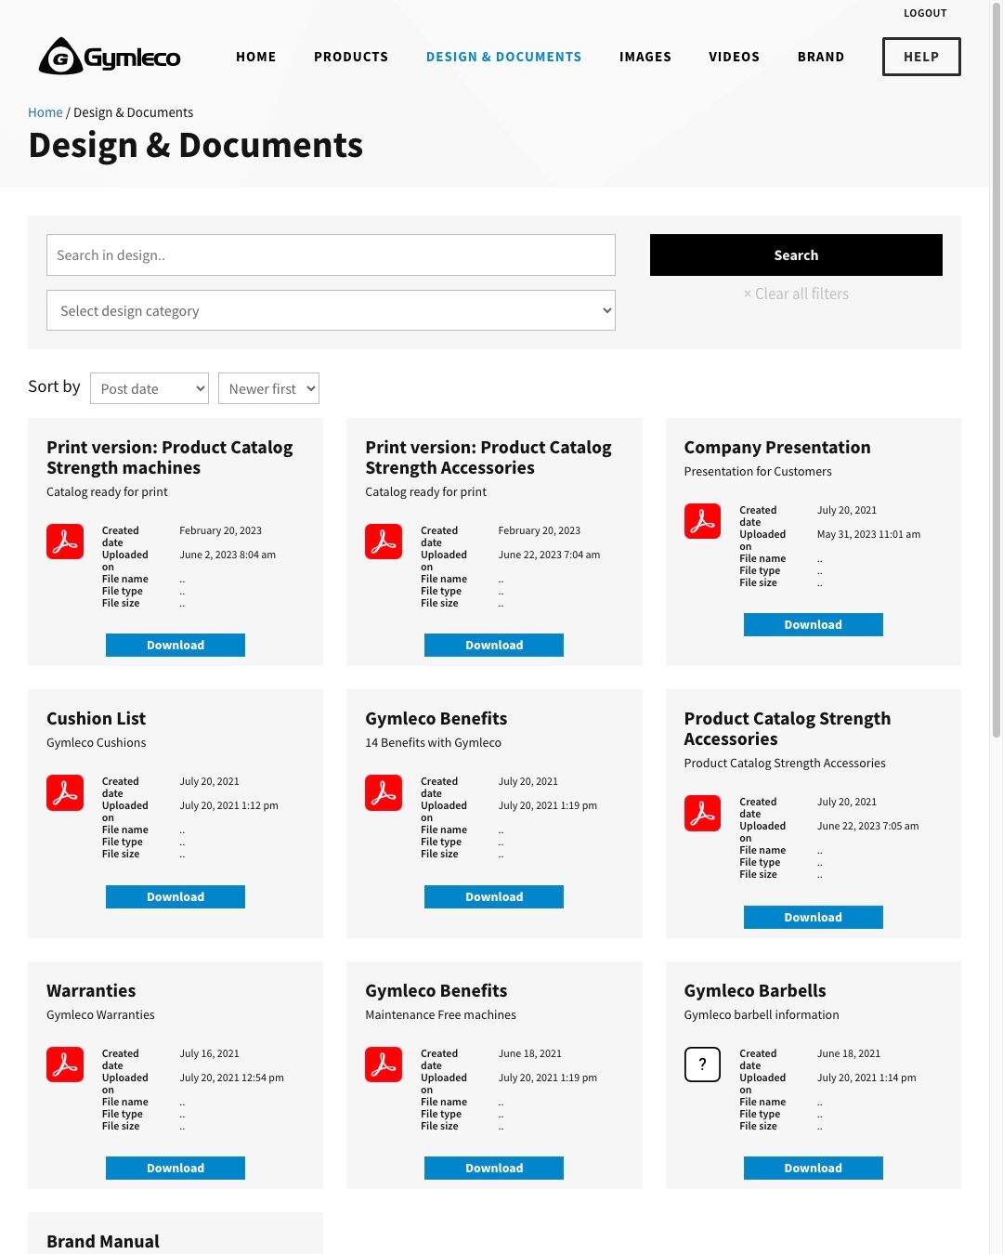The image size is (1003, 1254).
Task: Download the Cushion List
Action: (x=176, y=896)
